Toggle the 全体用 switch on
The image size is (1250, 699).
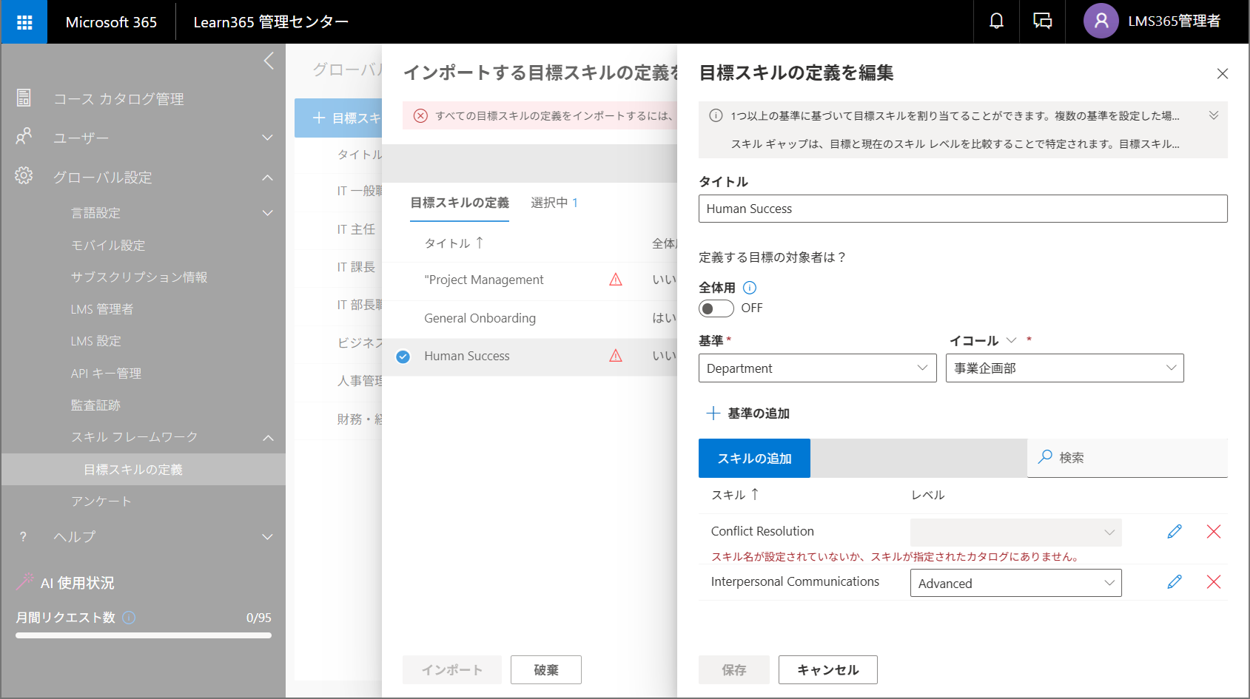pos(716,308)
